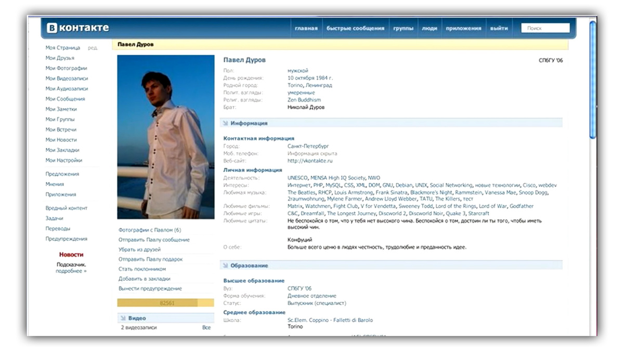This screenshot has width=624, height=351.
Task: Click the Санкт-Петербург city link
Action: tap(308, 146)
